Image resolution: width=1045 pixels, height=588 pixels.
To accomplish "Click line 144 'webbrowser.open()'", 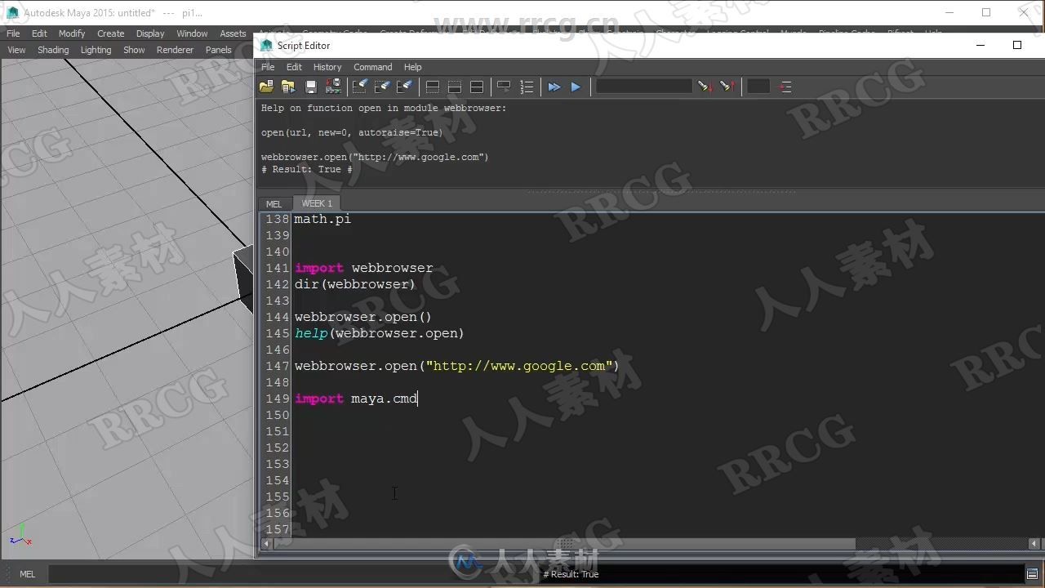I will coord(363,317).
